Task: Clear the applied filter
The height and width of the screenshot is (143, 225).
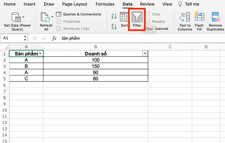Action: [153, 14]
